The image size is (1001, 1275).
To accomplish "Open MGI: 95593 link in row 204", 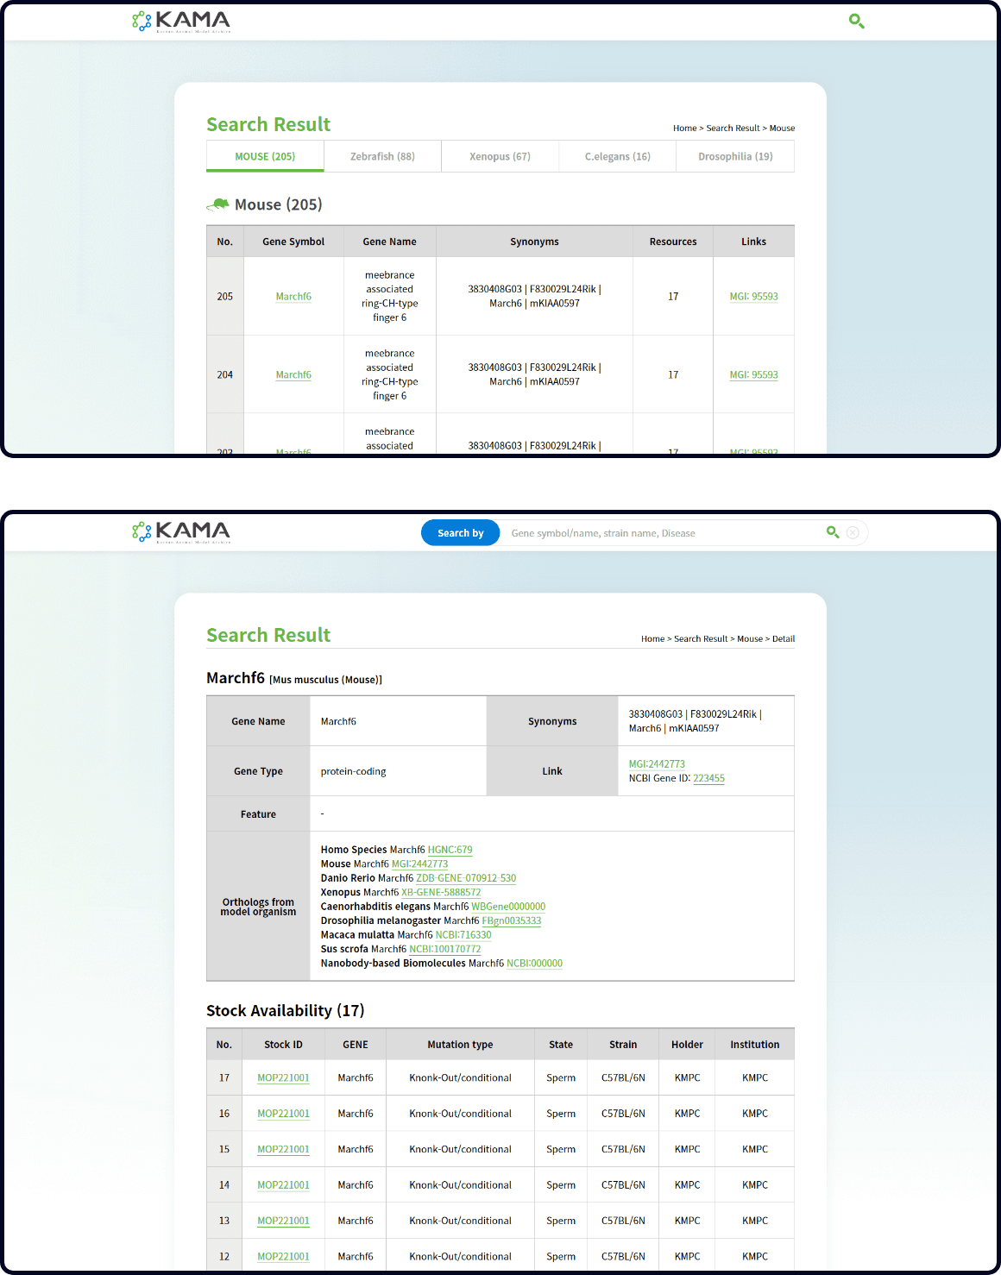I will [x=753, y=374].
